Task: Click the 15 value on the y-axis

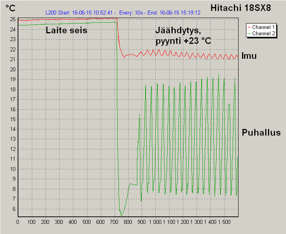Action: (x=13, y=119)
